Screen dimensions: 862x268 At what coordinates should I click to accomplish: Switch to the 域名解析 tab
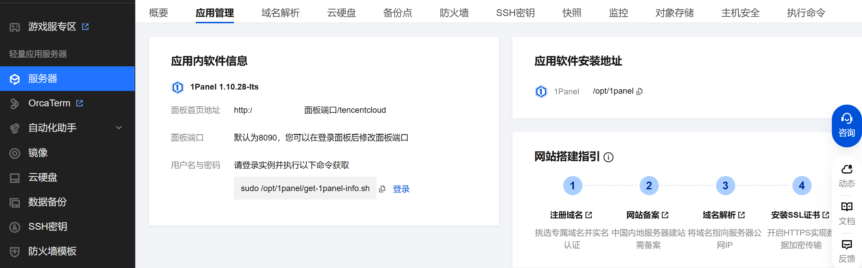(281, 13)
